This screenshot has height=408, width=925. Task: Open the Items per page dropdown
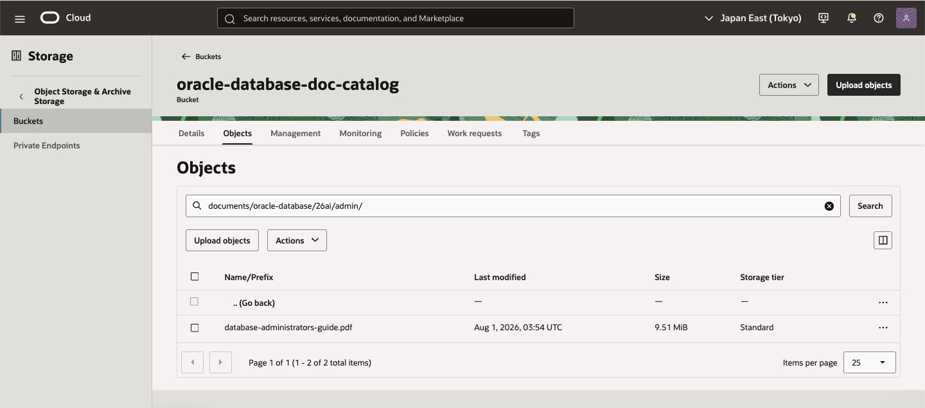tap(869, 362)
